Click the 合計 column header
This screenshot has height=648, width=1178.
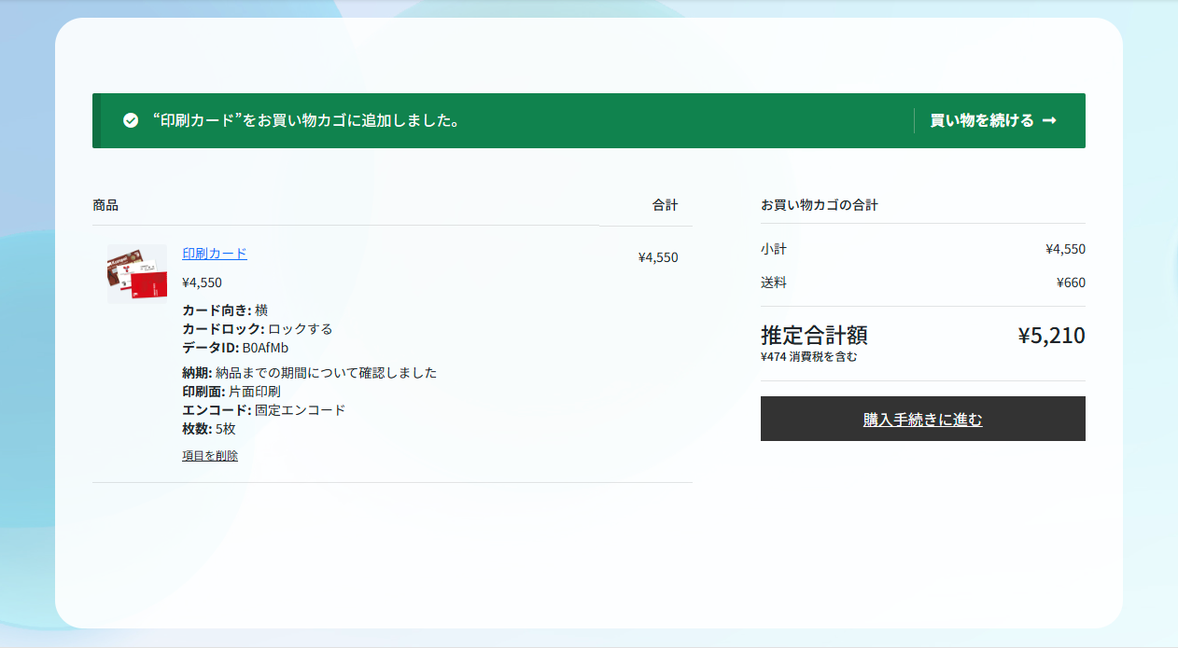[x=666, y=205]
